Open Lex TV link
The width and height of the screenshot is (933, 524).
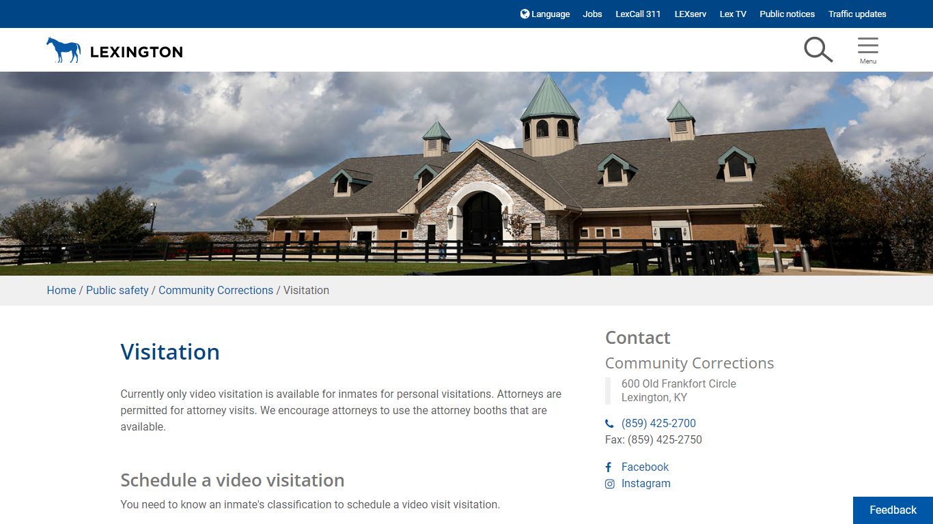point(733,14)
